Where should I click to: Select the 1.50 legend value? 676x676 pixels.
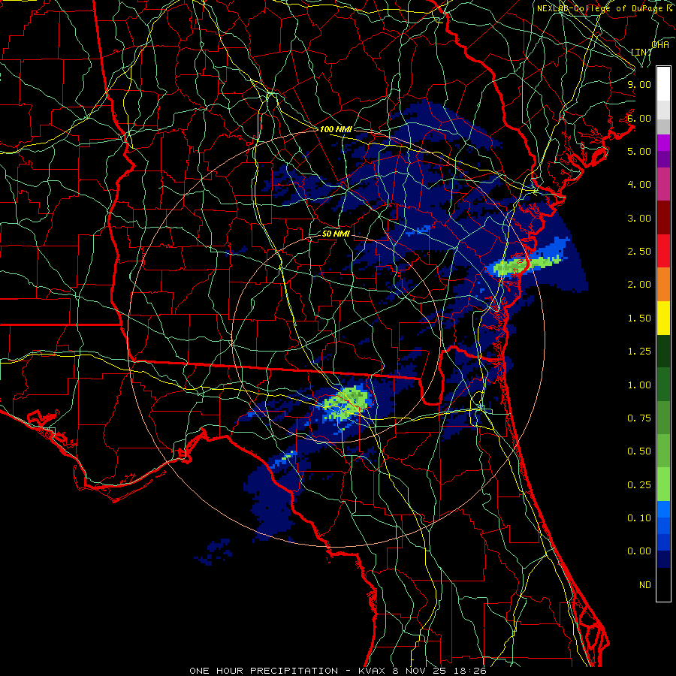click(639, 318)
